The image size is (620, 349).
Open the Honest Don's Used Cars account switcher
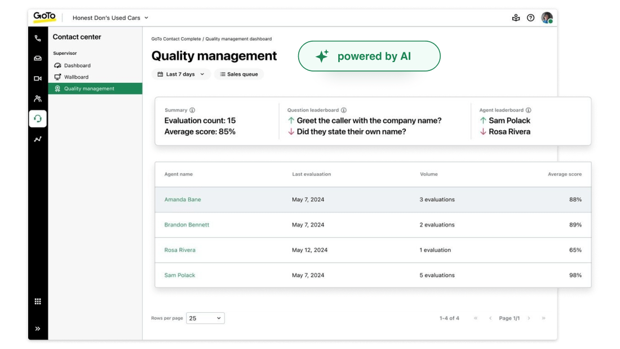[108, 17]
